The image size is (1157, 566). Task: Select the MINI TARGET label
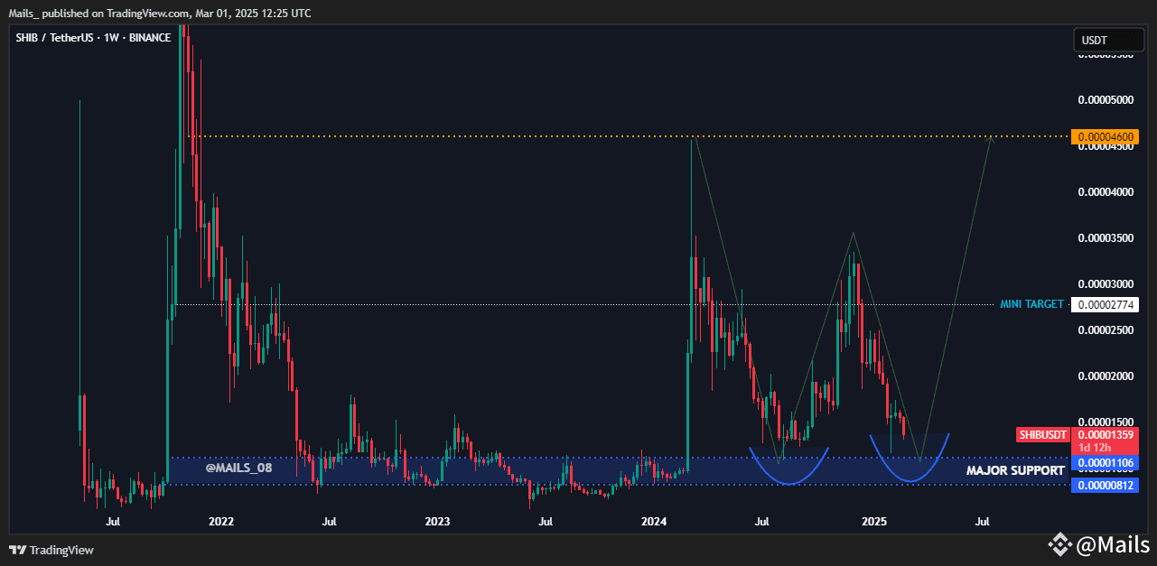(1031, 304)
